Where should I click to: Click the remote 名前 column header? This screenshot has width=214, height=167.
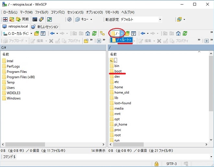click(113, 54)
